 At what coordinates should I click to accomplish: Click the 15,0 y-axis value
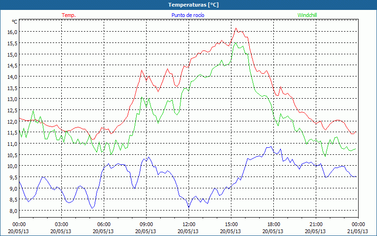pos(12,54)
